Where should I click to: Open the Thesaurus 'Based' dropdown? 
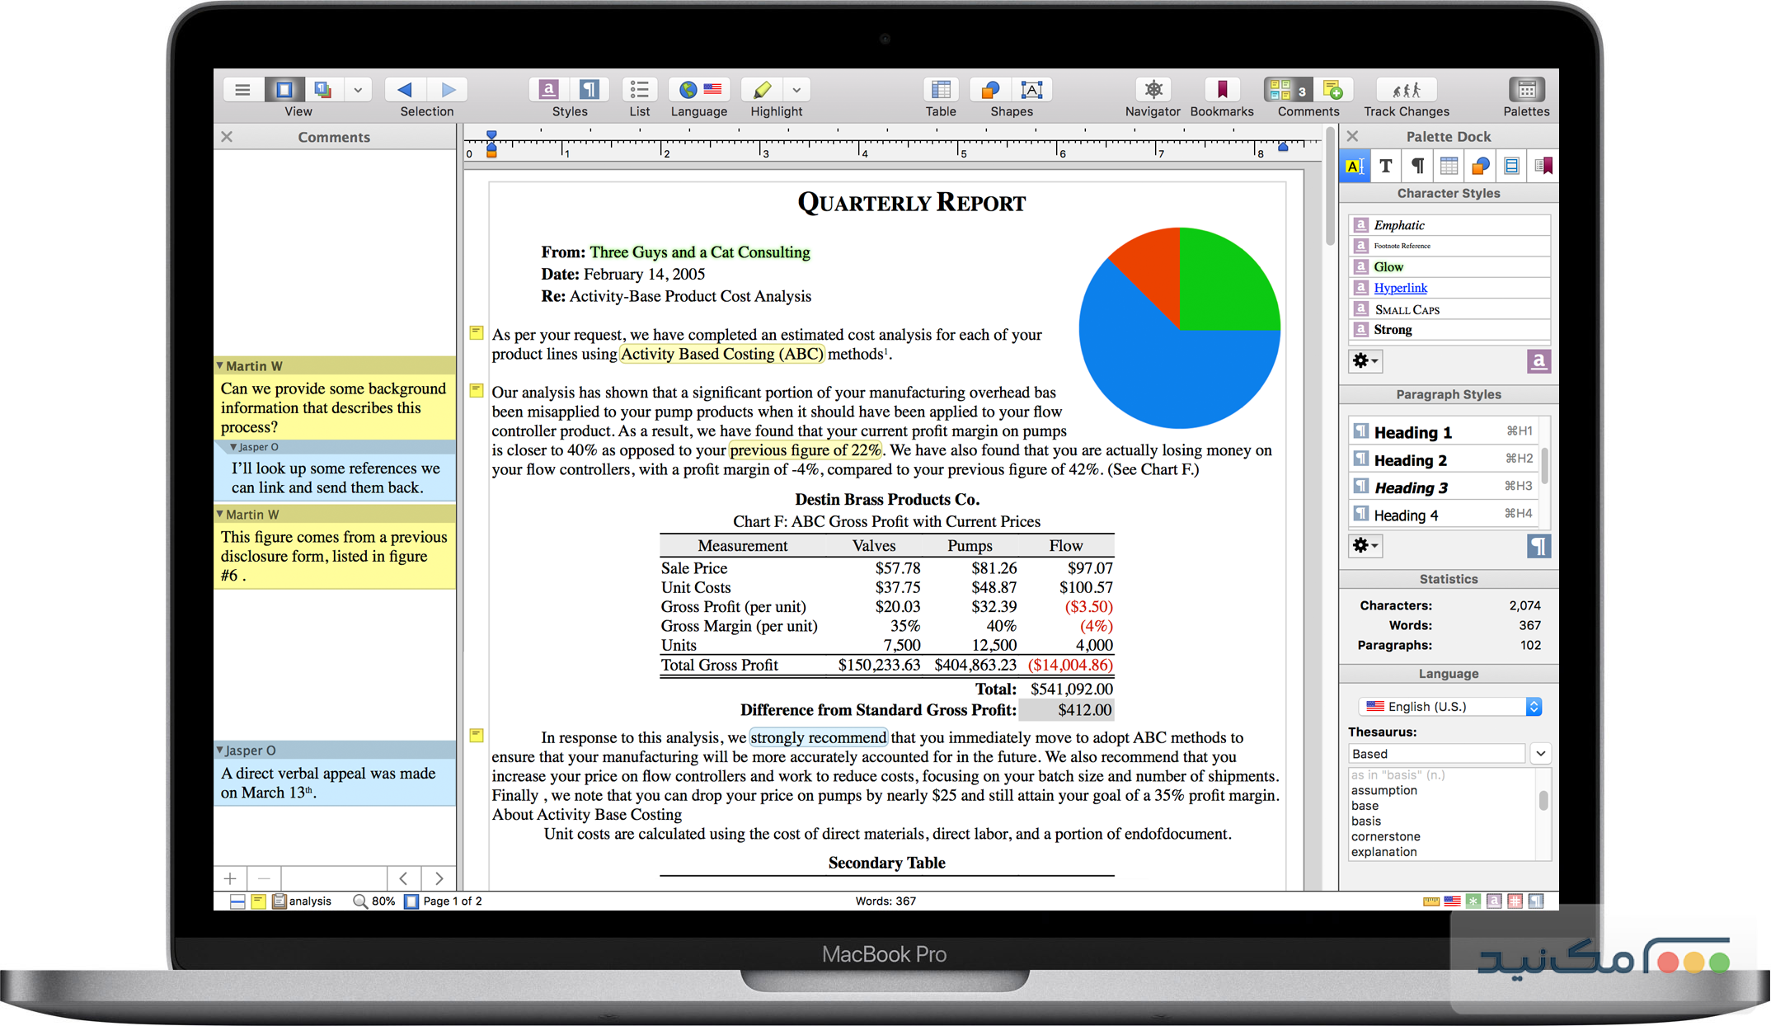click(1540, 753)
